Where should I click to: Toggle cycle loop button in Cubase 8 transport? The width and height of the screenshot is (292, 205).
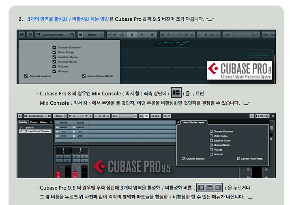(122, 35)
